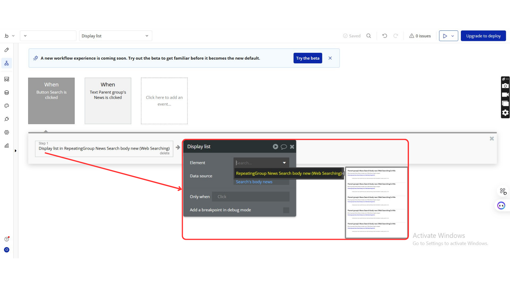Viewport: 510px width, 287px height.
Task: Open the Logs chart icon in sidebar
Action: tap(7, 145)
